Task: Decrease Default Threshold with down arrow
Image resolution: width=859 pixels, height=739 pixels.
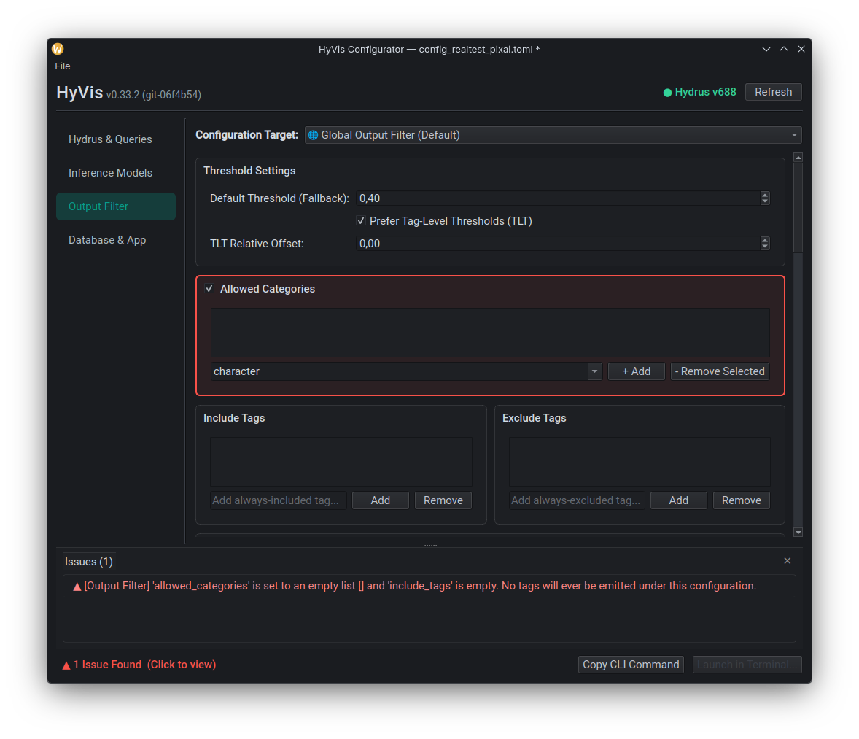Action: coord(765,201)
